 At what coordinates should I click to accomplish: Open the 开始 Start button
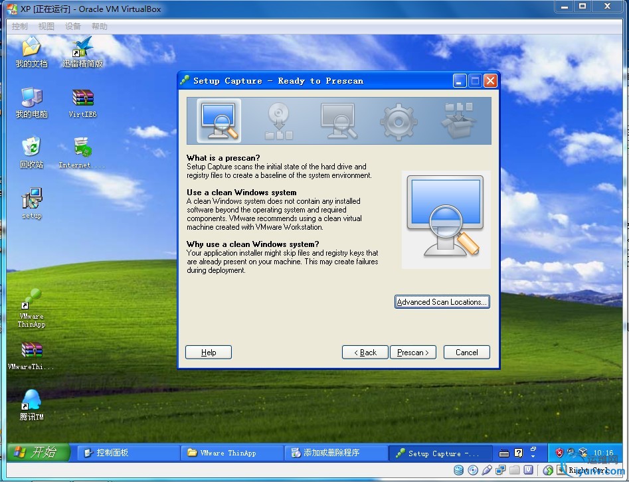coord(39,452)
